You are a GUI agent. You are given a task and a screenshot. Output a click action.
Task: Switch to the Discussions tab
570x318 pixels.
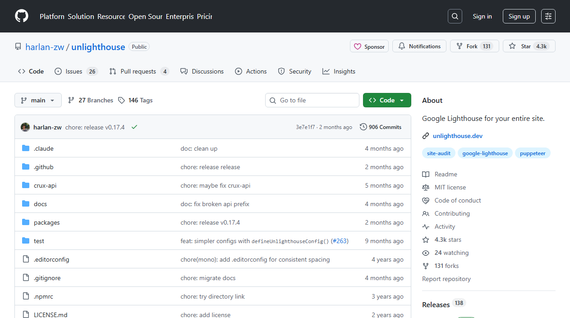click(202, 71)
